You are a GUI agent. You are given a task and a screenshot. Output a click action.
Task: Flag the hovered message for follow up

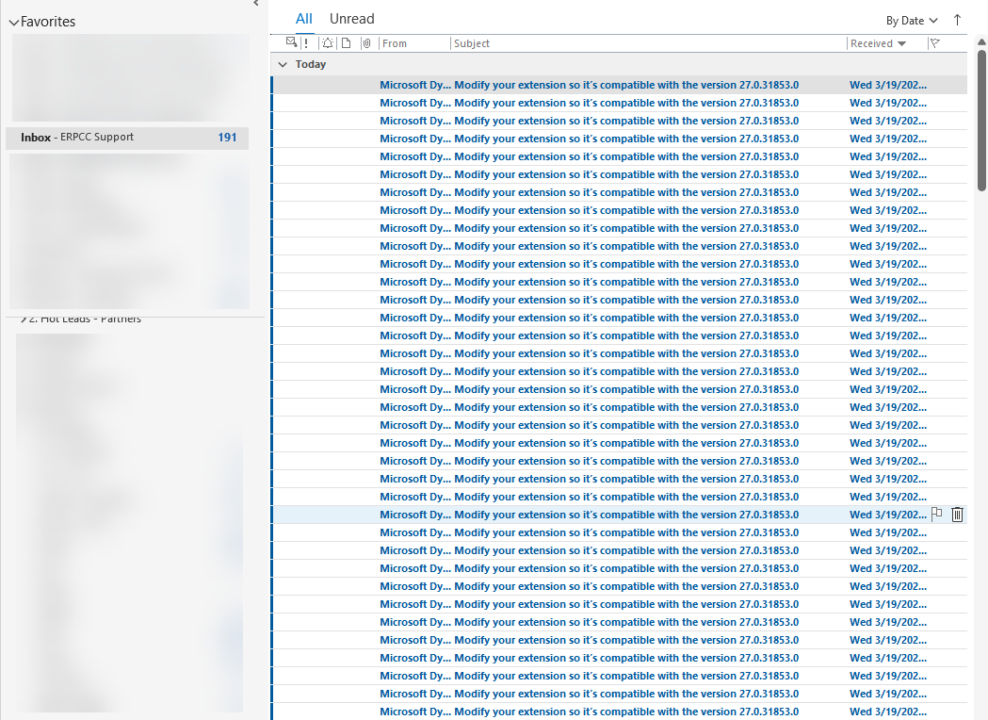coord(937,514)
